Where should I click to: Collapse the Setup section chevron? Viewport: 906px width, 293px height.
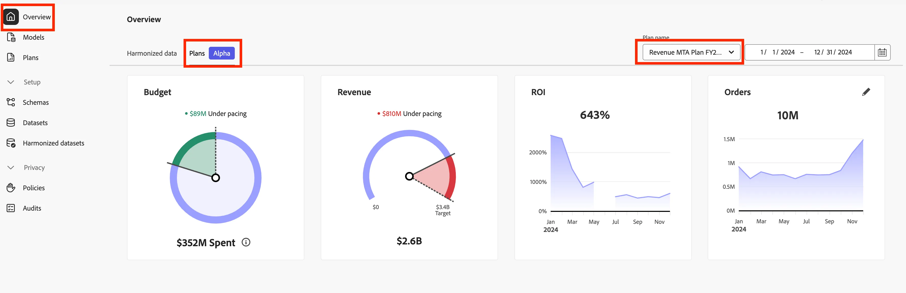point(11,82)
